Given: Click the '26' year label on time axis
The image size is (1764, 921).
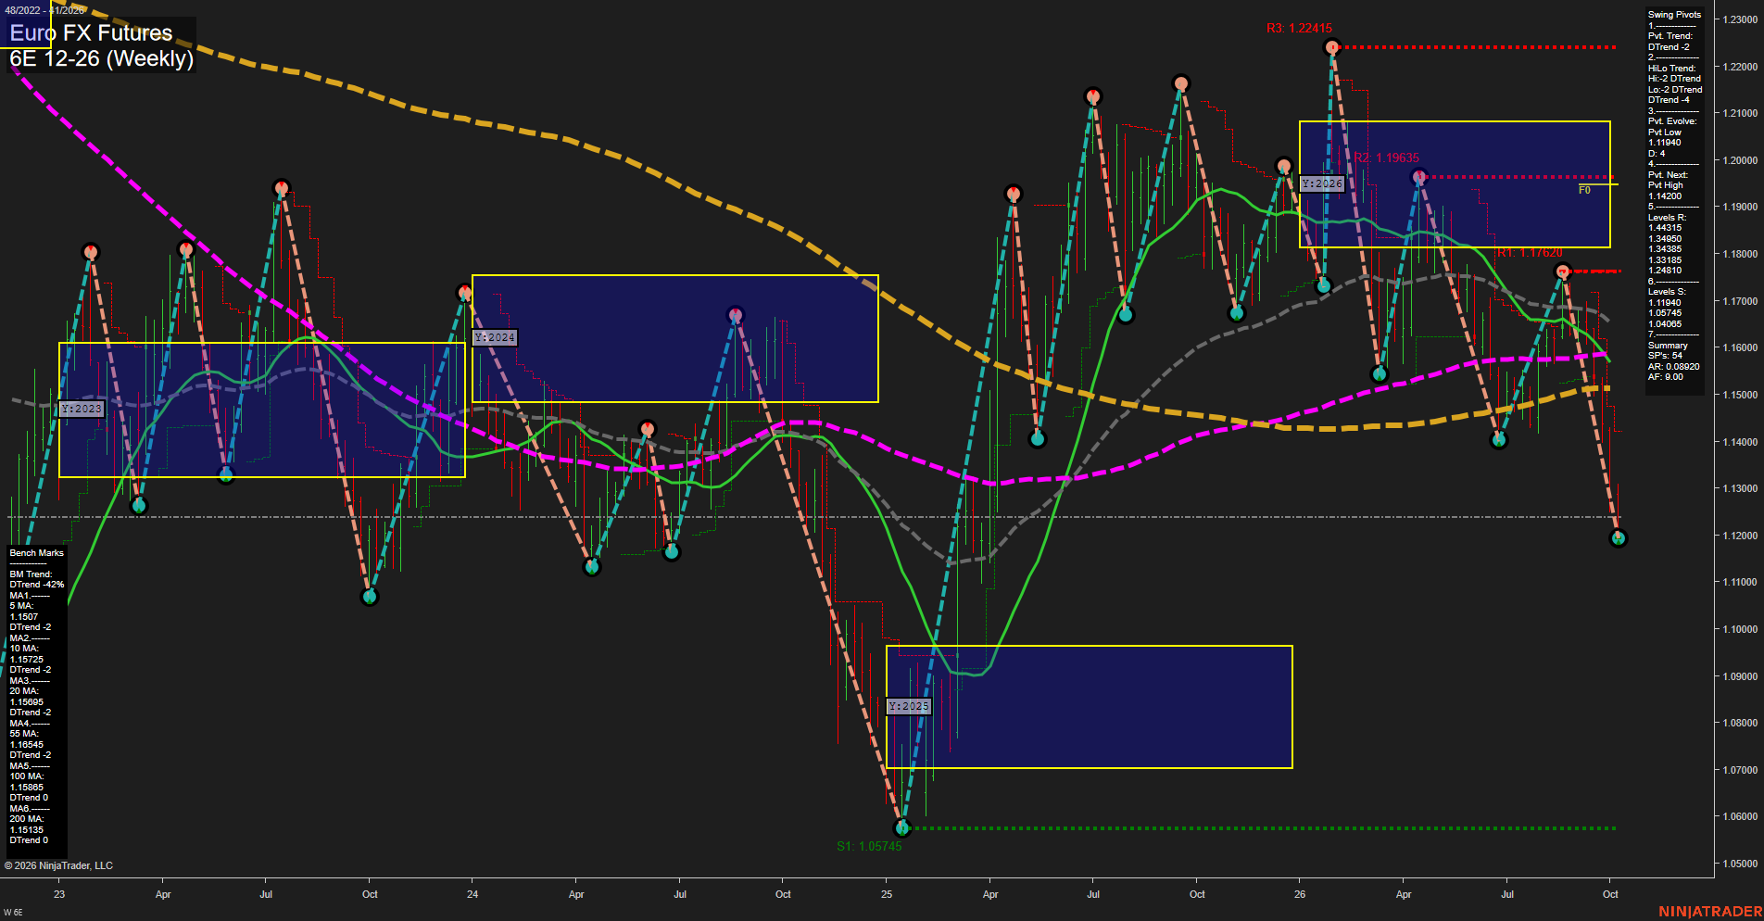Looking at the screenshot, I should tap(1300, 894).
